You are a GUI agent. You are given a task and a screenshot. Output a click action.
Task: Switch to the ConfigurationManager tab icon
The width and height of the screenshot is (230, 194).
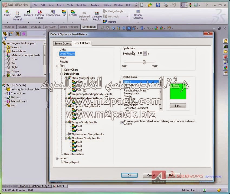18,34
